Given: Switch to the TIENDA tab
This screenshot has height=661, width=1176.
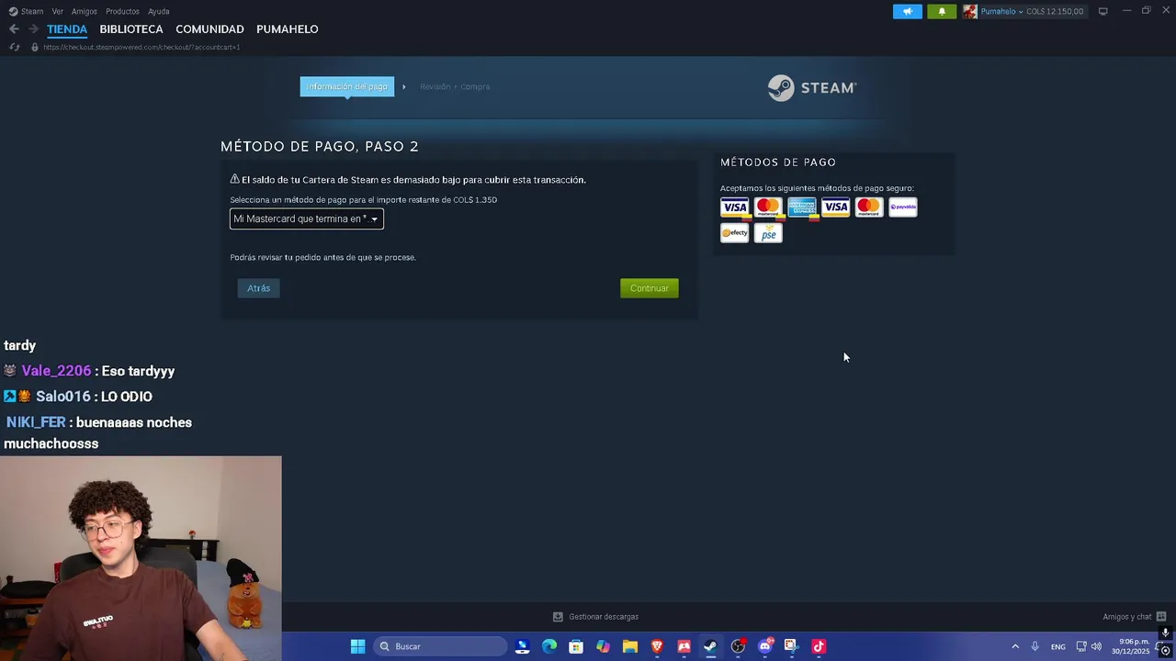Looking at the screenshot, I should click(x=67, y=29).
